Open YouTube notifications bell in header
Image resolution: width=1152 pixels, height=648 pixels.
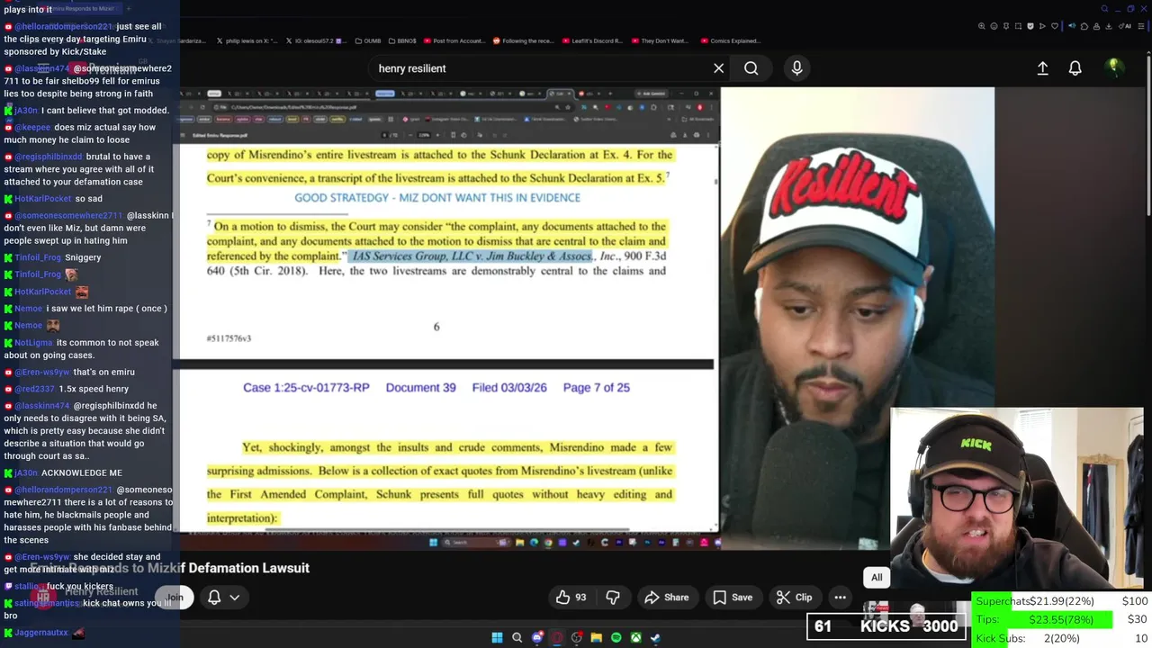click(1075, 68)
